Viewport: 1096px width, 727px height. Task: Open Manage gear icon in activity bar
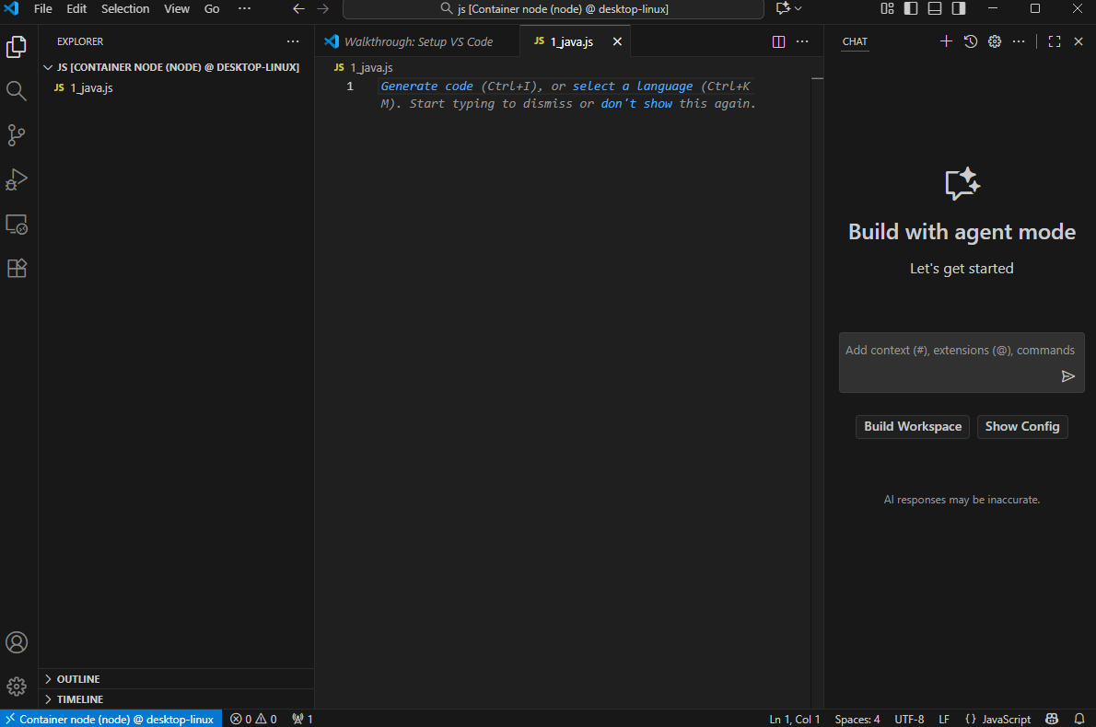[16, 687]
